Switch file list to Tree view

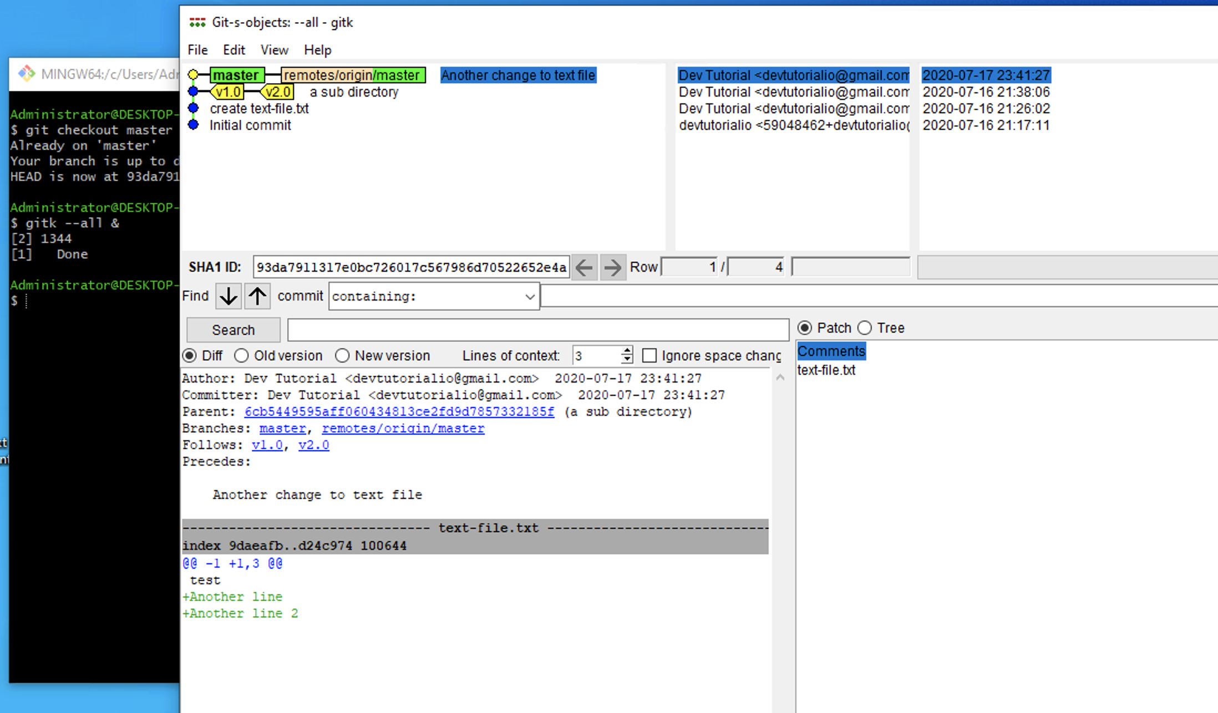(x=865, y=328)
